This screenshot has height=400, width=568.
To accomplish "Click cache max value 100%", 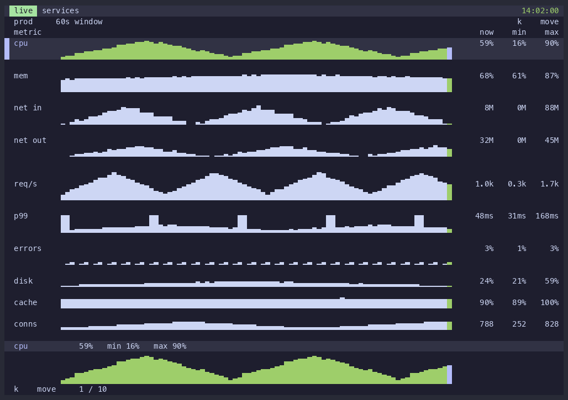I will [x=550, y=303].
